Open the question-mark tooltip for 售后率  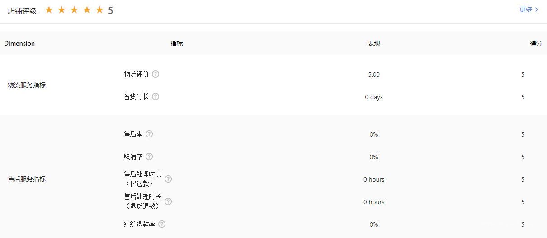pyautogui.click(x=149, y=134)
